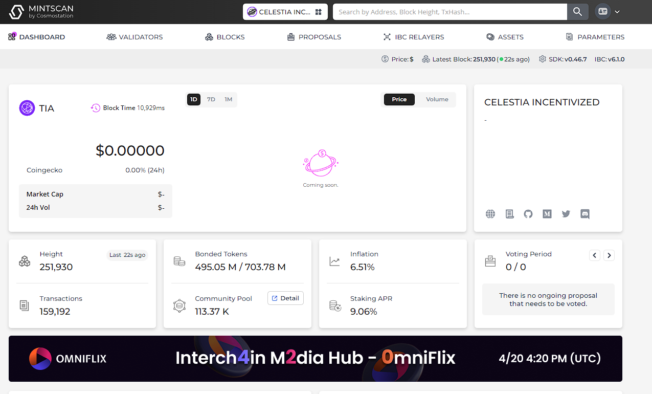Open the PROPOSALS navigation menu
The width and height of the screenshot is (652, 394).
tap(313, 36)
